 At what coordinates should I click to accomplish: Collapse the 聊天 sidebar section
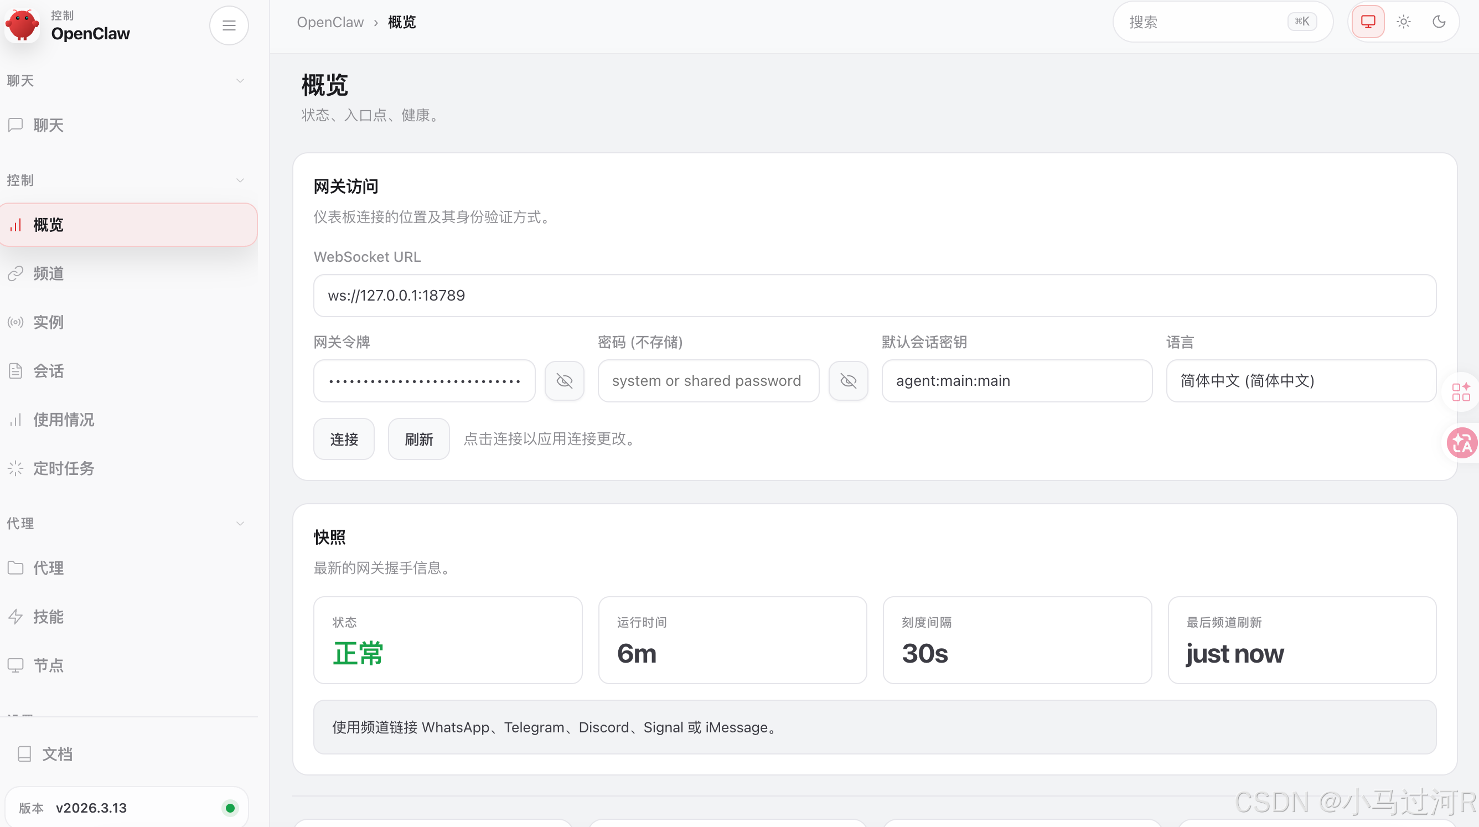[240, 80]
